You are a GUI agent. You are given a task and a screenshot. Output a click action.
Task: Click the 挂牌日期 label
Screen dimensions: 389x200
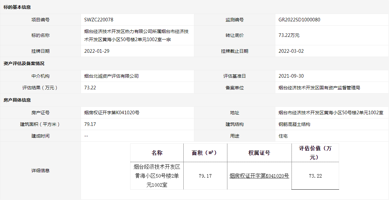coord(40,51)
